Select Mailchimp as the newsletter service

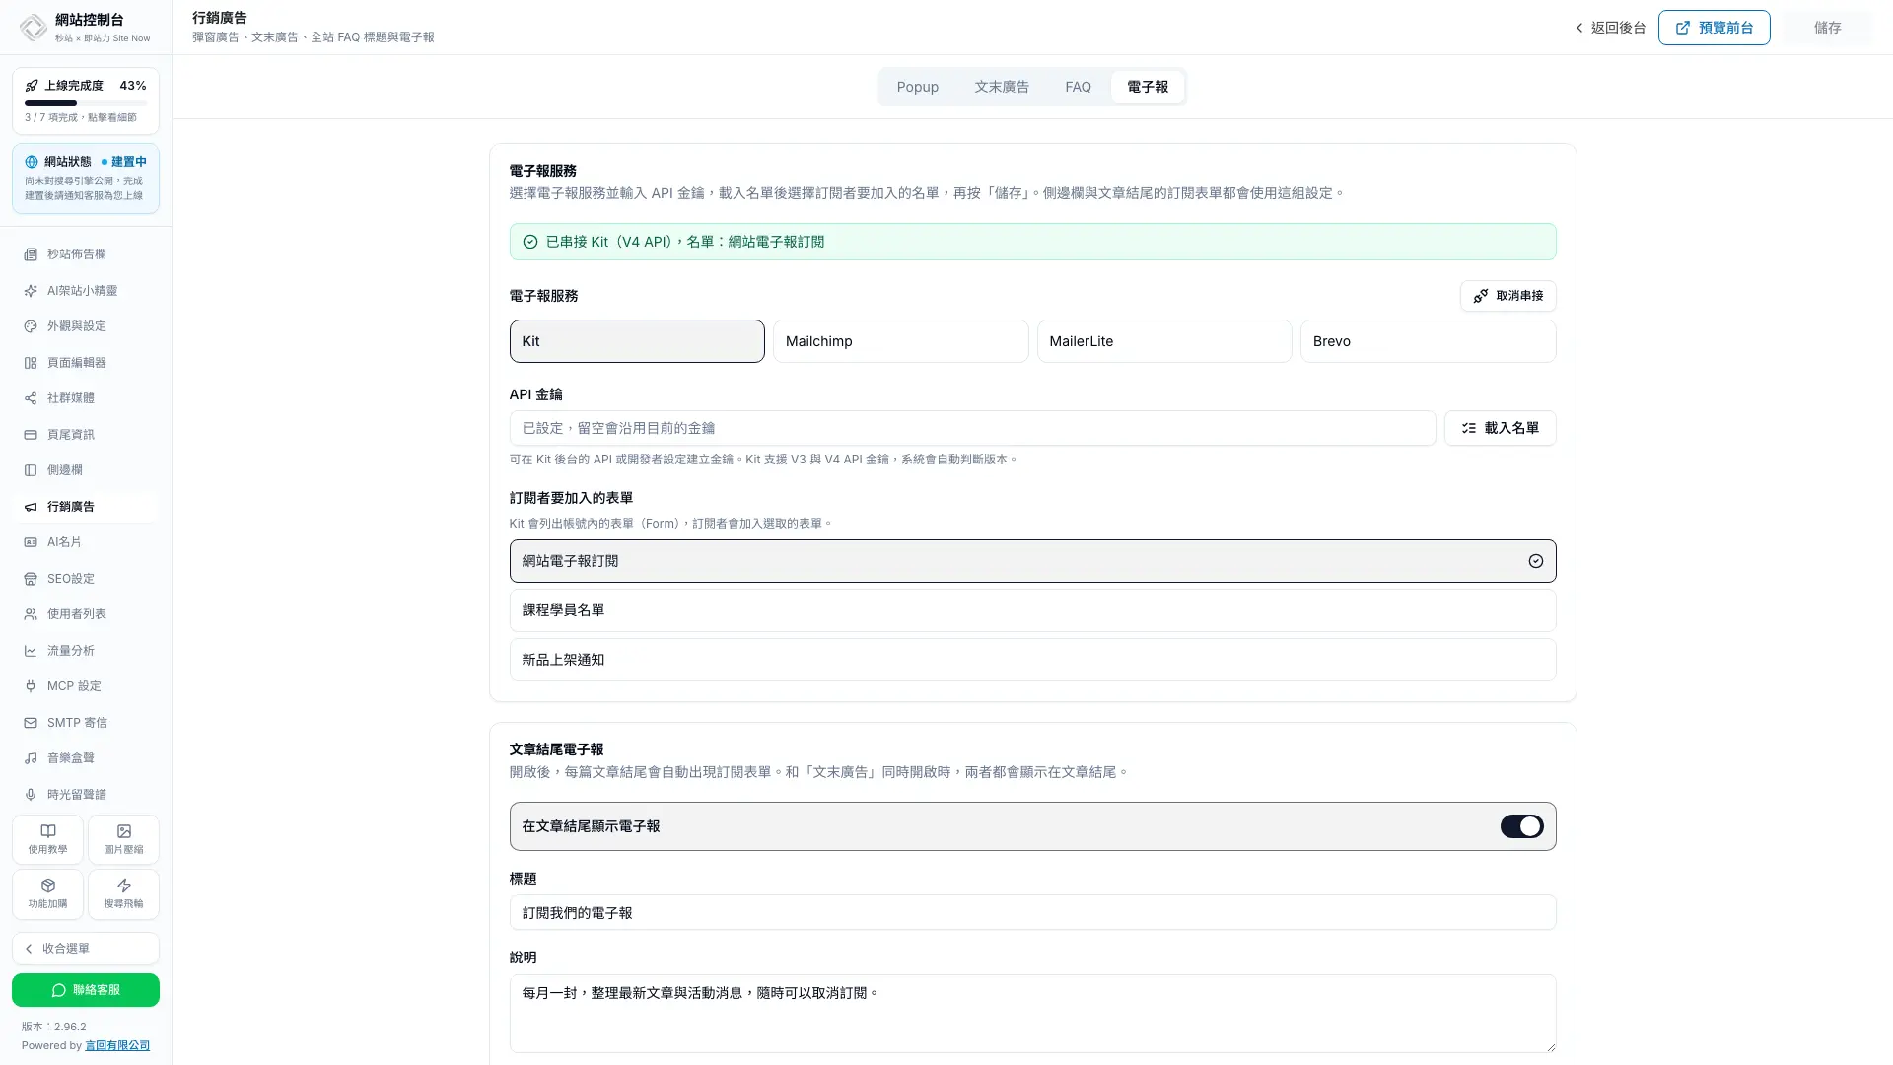[x=900, y=341]
